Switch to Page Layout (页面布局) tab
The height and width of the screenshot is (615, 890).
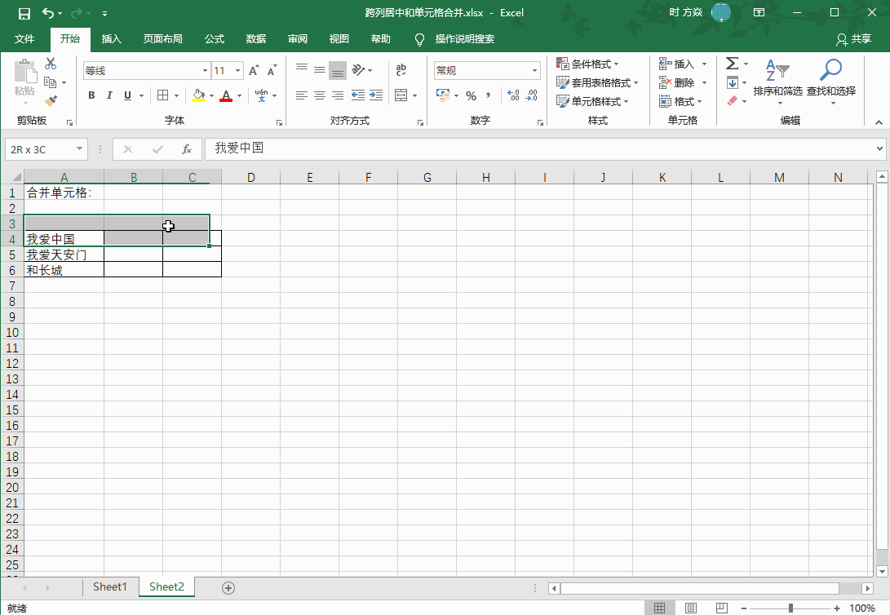[163, 38]
